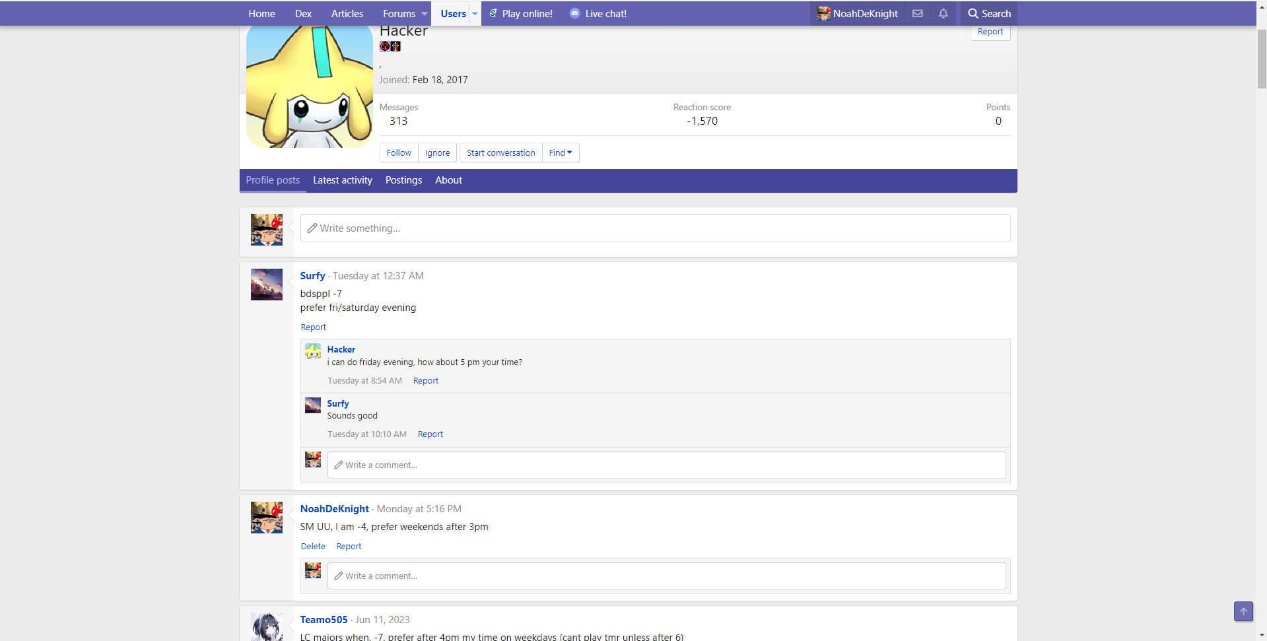Open the Search panel

[989, 13]
